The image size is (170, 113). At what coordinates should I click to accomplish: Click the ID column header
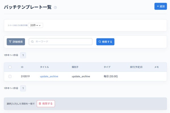coord(22,67)
